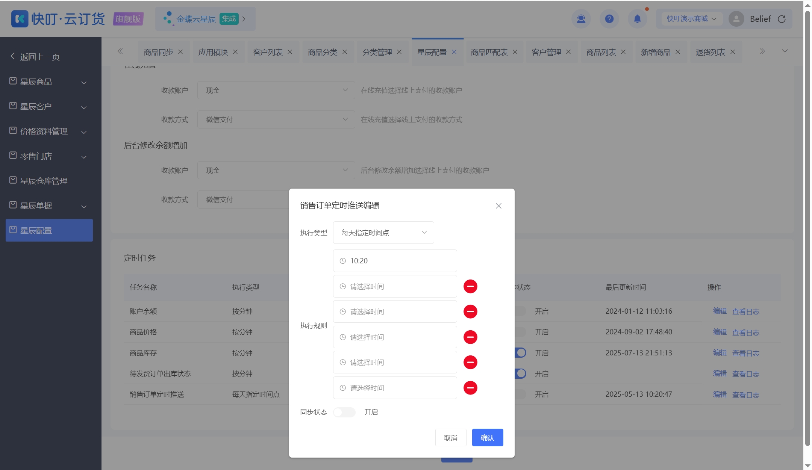The image size is (812, 470).
Task: Close the 退货列表 tab
Action: 733,52
